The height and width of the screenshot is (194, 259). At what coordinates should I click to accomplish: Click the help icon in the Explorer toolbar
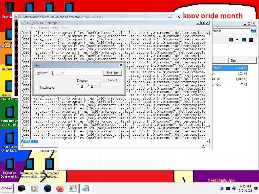point(251,40)
